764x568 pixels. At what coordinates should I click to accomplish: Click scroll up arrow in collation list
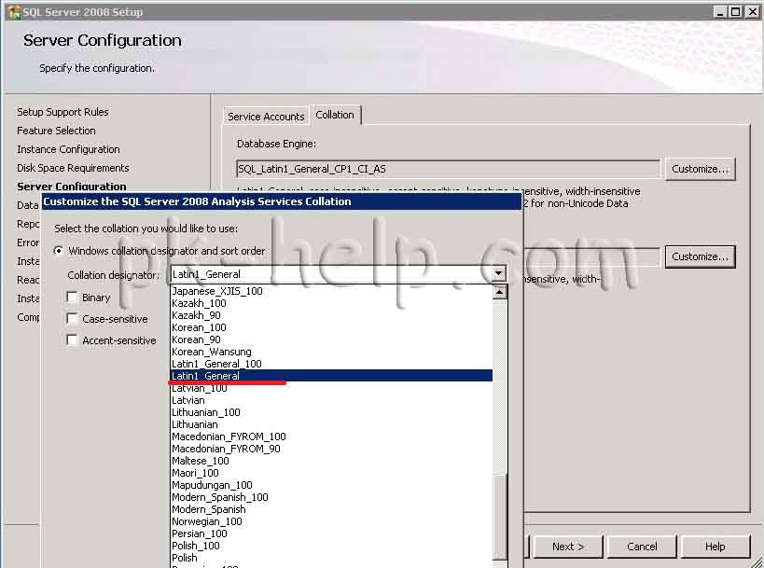(500, 292)
